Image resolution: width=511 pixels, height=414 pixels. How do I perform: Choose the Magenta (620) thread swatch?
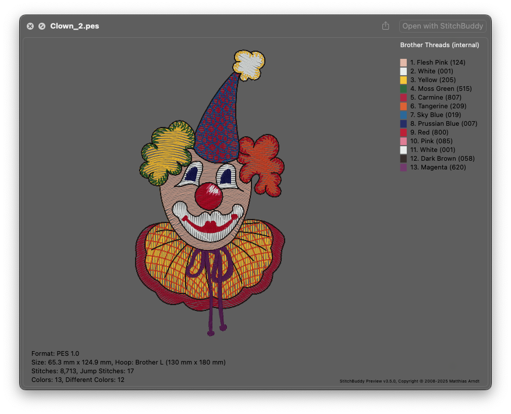pyautogui.click(x=403, y=167)
